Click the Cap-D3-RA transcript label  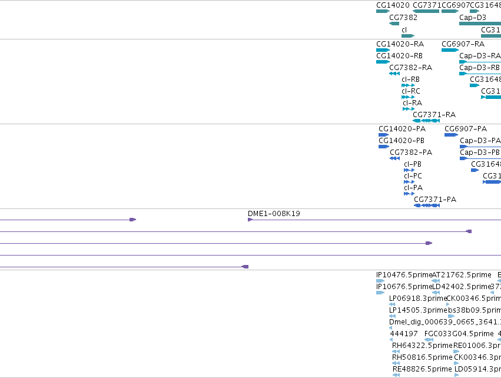[480, 55]
